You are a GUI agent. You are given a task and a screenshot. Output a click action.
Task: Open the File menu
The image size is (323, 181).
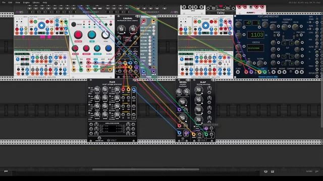point(4,3)
